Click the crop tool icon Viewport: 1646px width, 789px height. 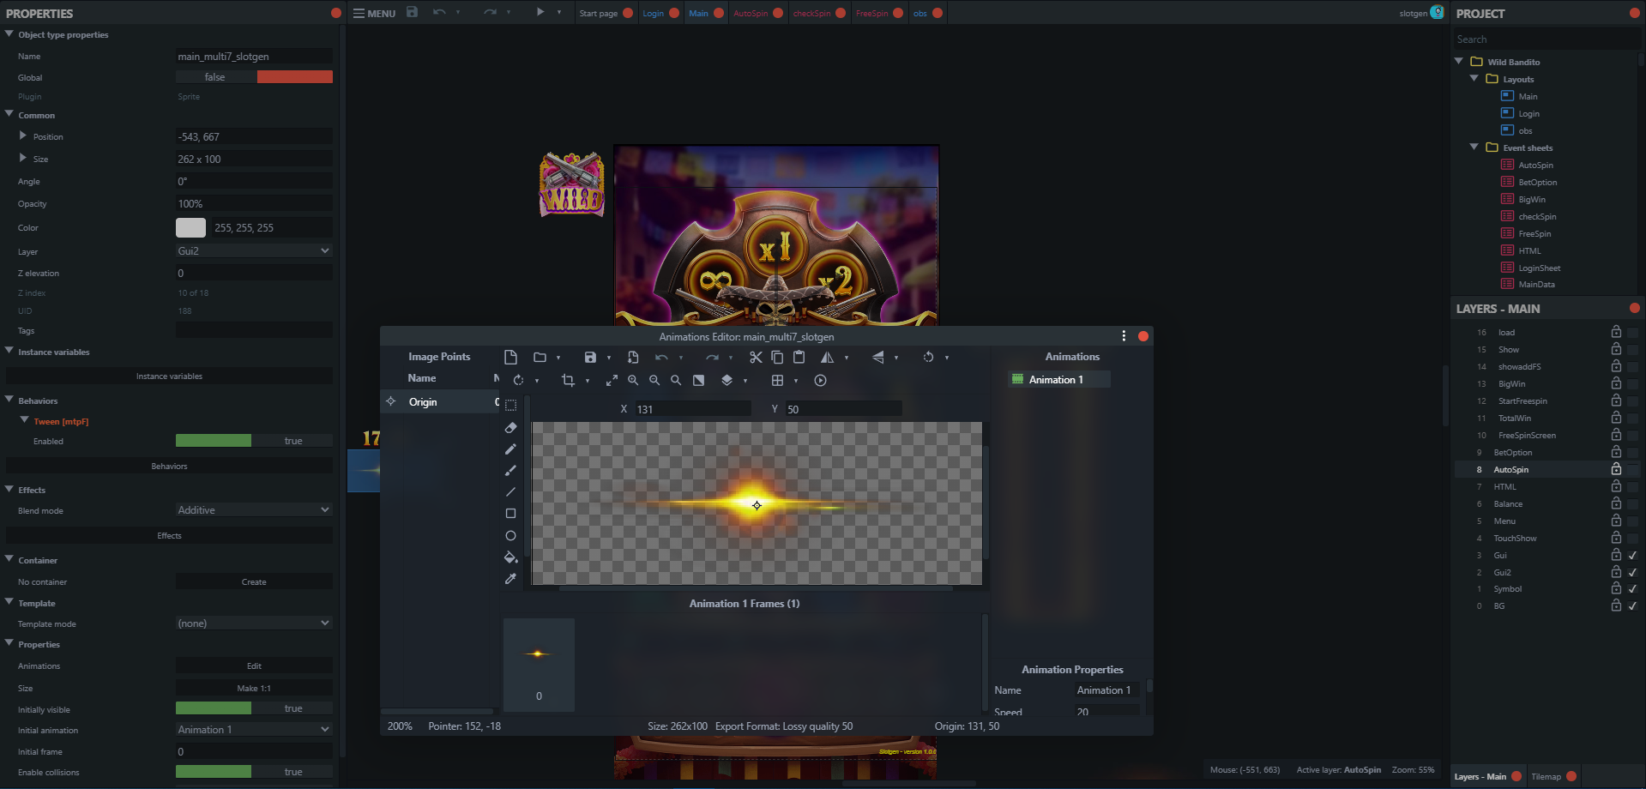568,380
